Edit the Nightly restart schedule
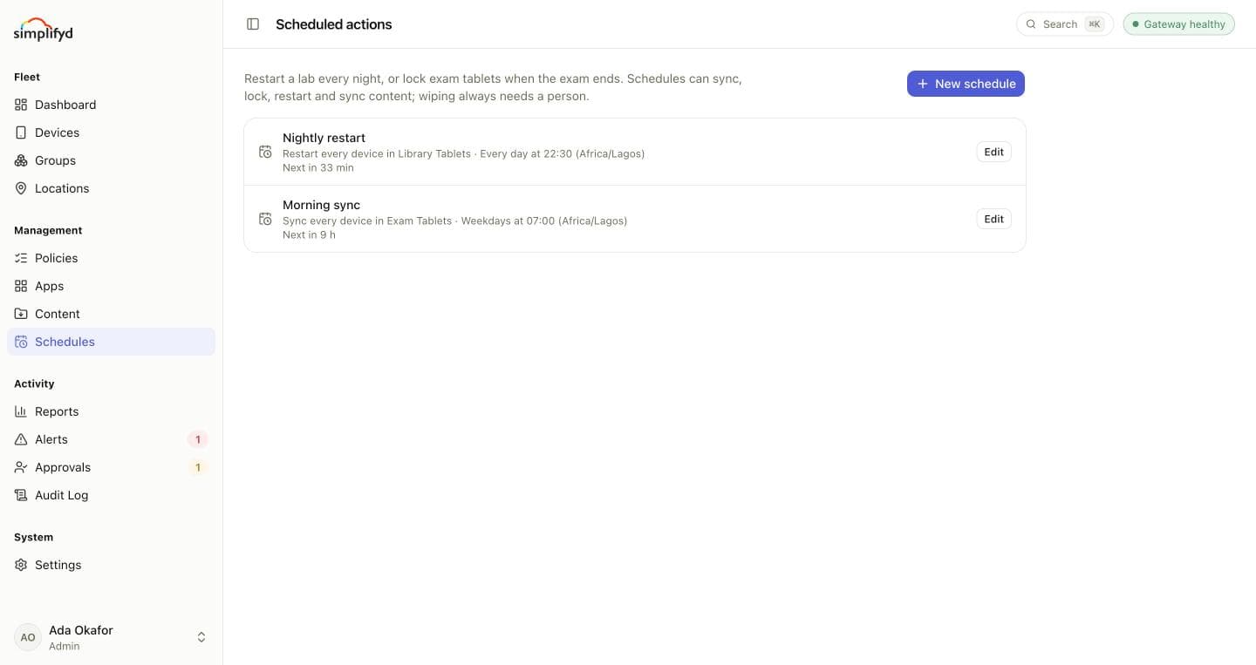The image size is (1256, 665). 993,152
